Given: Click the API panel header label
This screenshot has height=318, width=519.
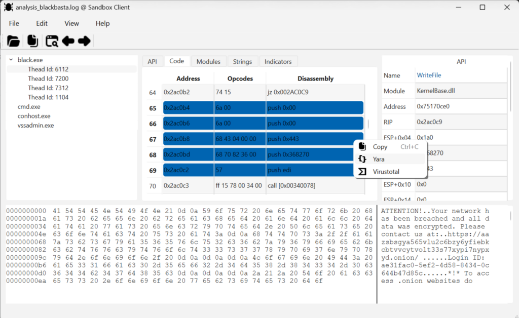Looking at the screenshot, I should click(461, 61).
